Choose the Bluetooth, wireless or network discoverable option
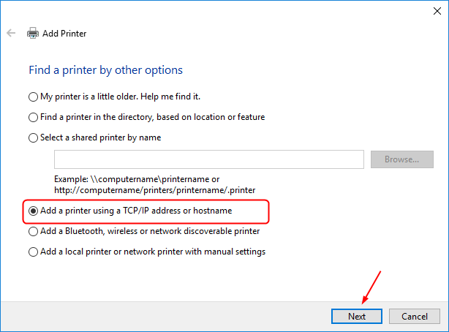The width and height of the screenshot is (449, 332). (x=33, y=231)
